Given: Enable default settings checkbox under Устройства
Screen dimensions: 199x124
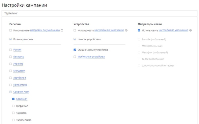Looking at the screenshot, I should click(x=75, y=30).
